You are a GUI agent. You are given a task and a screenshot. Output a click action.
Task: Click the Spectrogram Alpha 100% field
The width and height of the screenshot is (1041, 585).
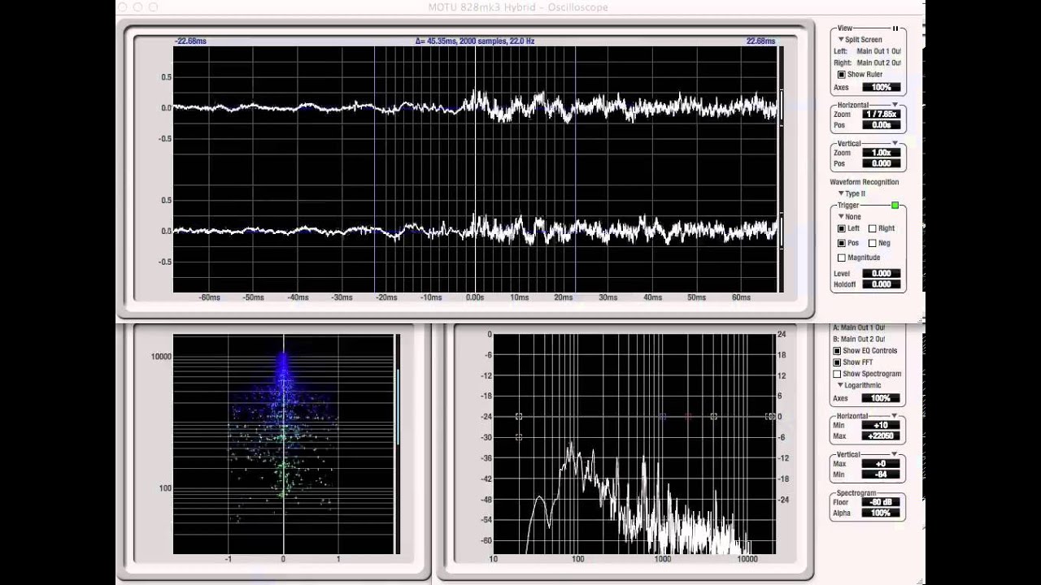click(x=881, y=513)
